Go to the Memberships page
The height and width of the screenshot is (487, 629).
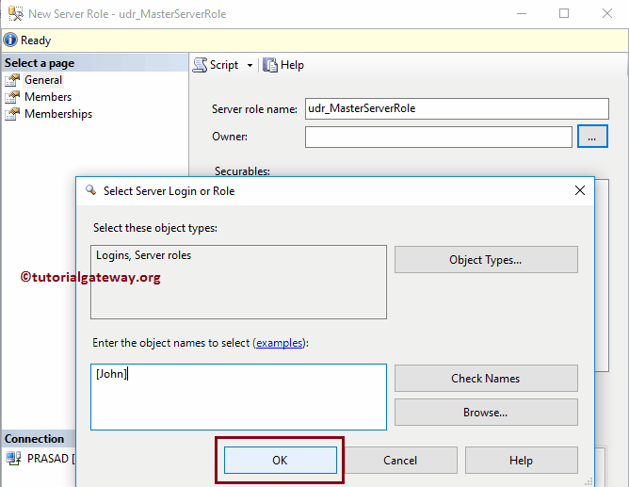(x=57, y=114)
